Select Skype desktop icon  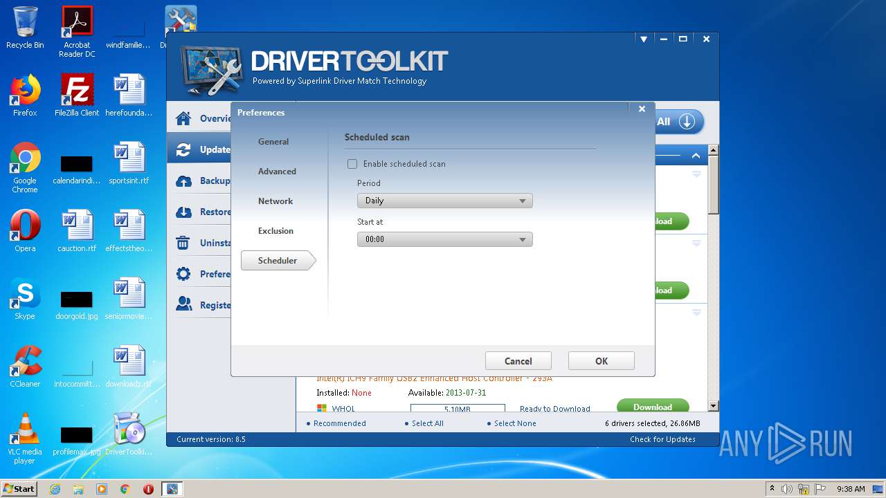[25, 299]
